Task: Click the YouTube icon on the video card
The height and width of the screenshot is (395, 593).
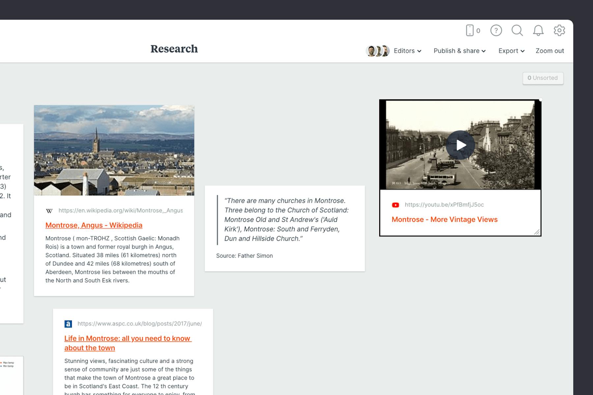Action: coord(396,204)
